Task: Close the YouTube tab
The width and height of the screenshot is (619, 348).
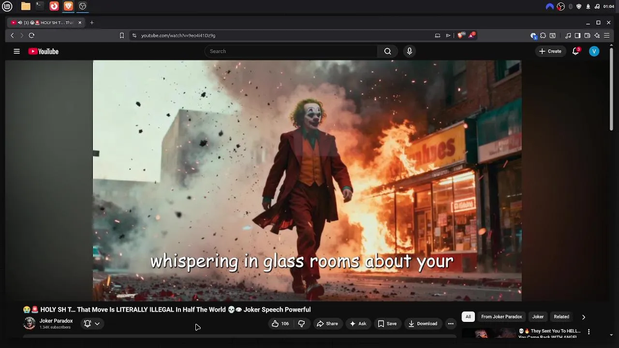Action: click(80, 23)
